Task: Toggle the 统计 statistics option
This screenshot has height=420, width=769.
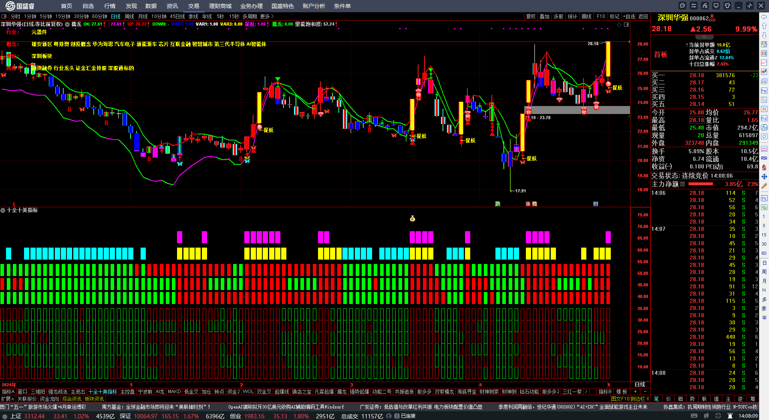Action: click(x=572, y=16)
